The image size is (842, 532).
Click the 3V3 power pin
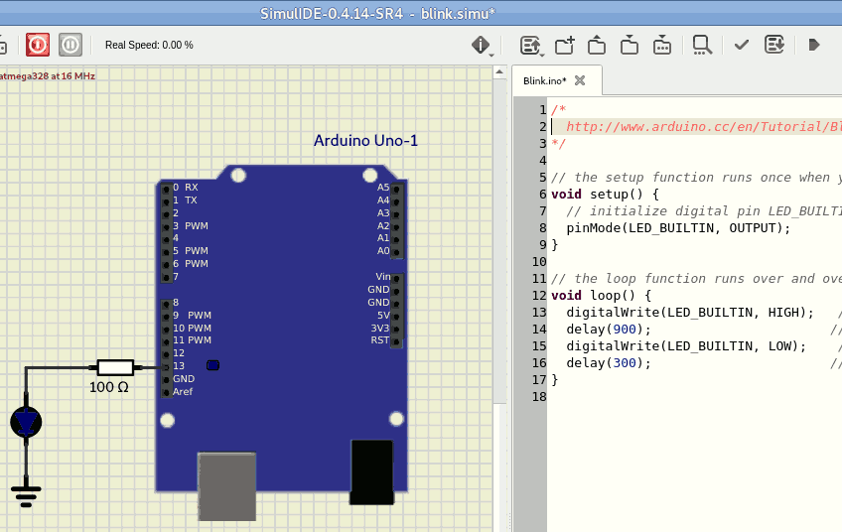point(396,329)
